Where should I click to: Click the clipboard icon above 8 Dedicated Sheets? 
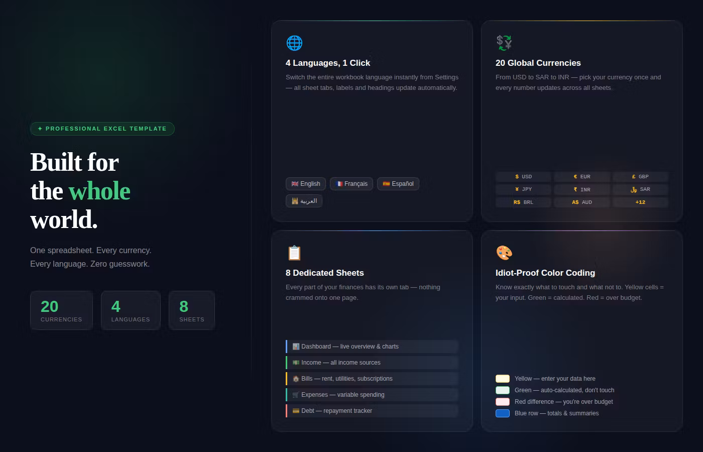294,253
